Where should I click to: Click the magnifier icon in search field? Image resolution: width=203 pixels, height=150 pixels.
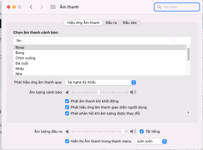click(x=159, y=7)
